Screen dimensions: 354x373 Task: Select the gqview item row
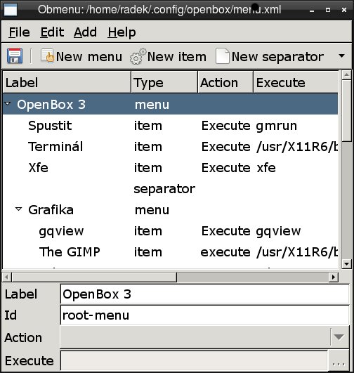[171, 230]
